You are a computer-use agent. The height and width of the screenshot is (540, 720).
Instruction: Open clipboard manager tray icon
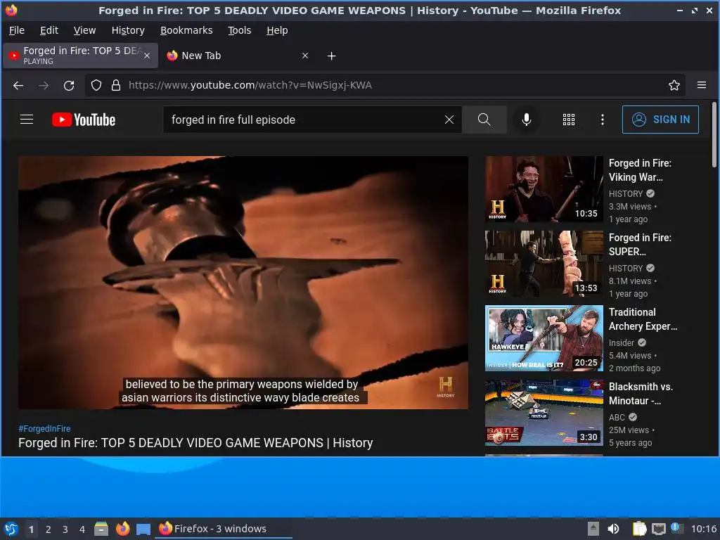(639, 529)
